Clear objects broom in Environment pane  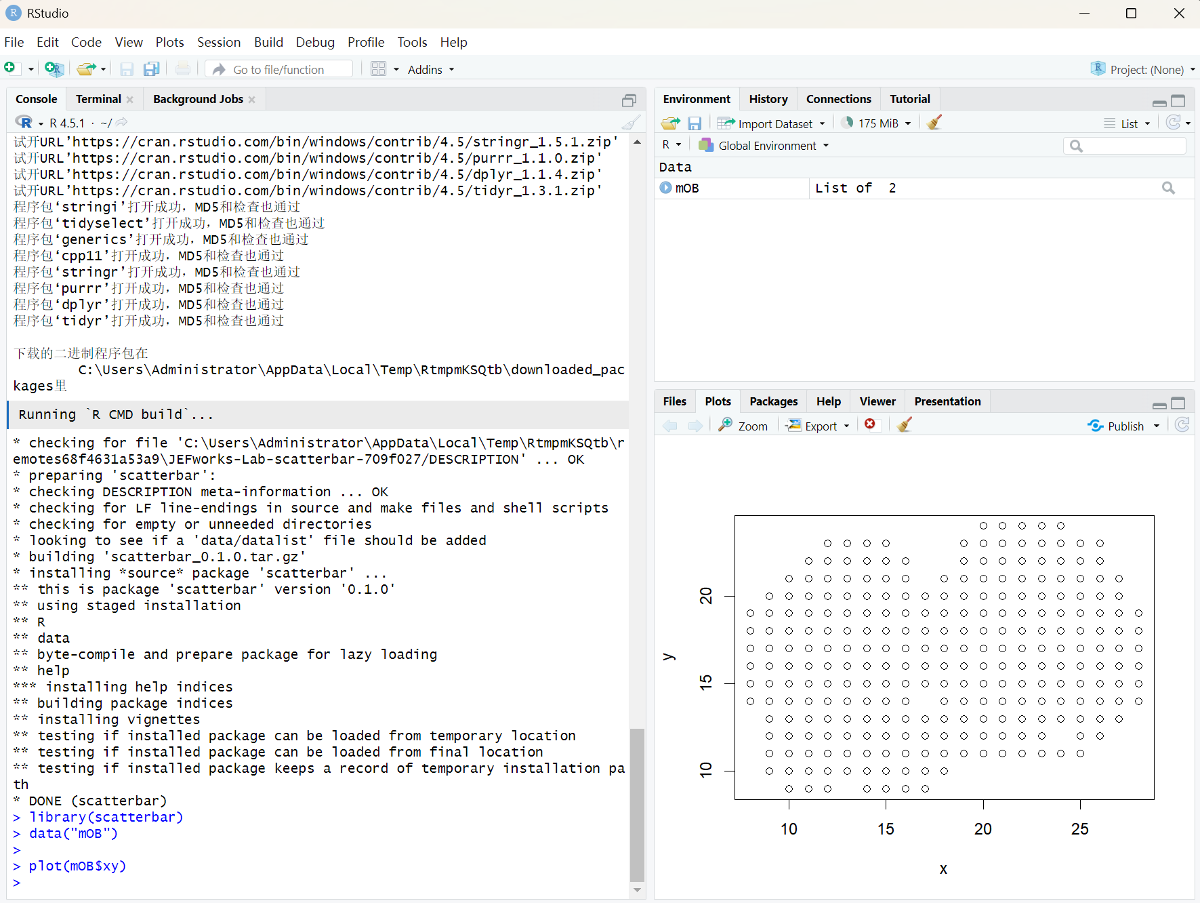coord(934,122)
